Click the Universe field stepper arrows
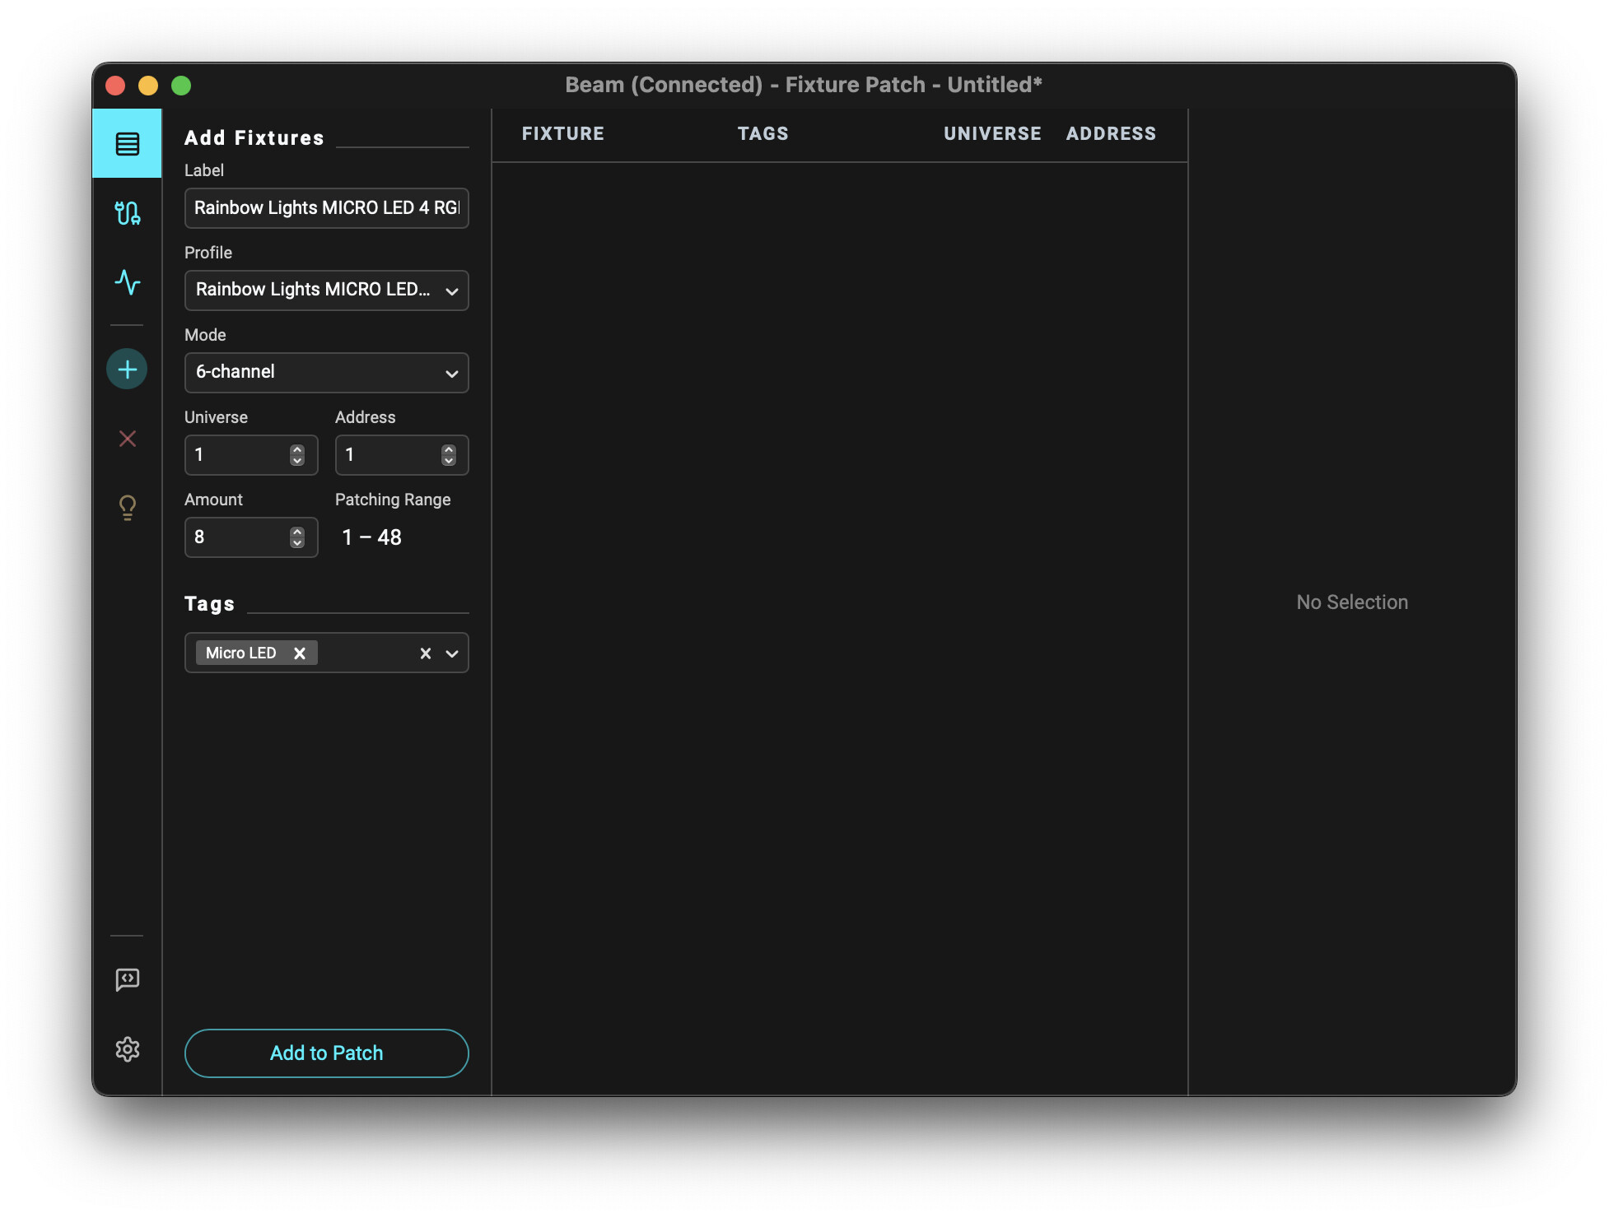This screenshot has height=1218, width=1609. 297,455
